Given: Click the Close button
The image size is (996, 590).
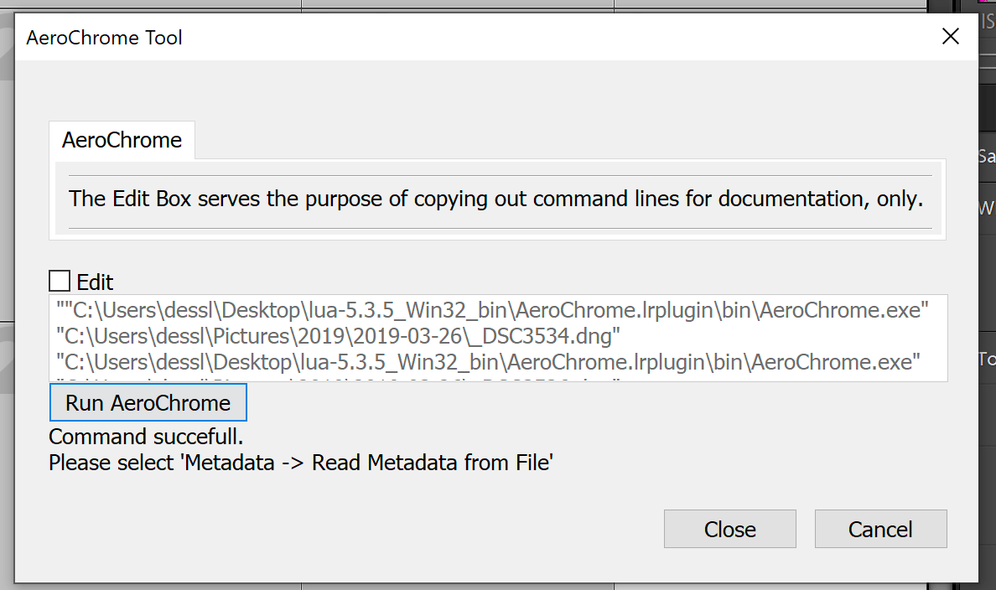Looking at the screenshot, I should pyautogui.click(x=730, y=529).
